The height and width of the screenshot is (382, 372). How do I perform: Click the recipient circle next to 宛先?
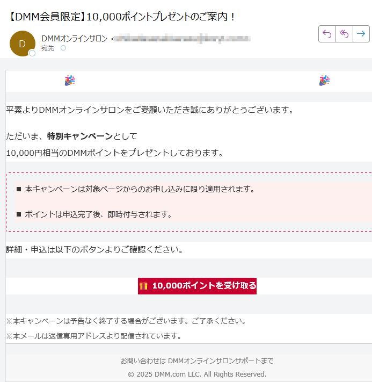63,48
